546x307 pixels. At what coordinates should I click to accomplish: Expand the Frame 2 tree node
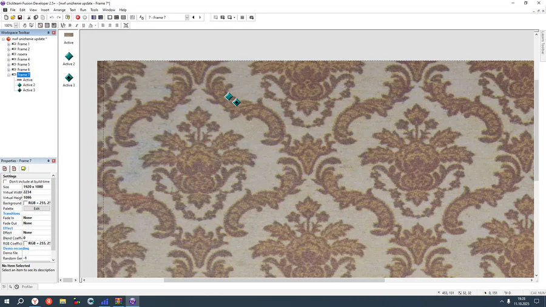click(x=8, y=49)
